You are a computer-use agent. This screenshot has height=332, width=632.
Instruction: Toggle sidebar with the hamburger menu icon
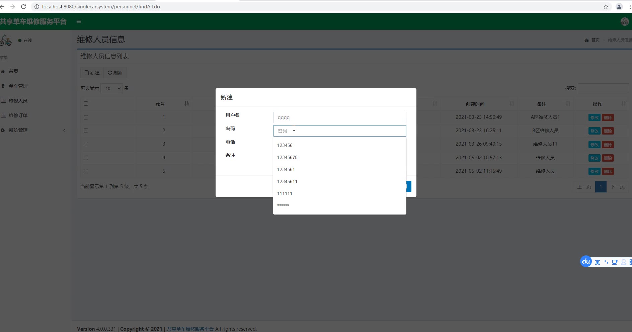[x=79, y=21]
